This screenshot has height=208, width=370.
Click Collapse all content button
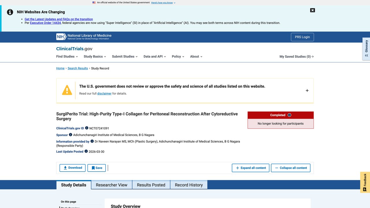point(291,168)
